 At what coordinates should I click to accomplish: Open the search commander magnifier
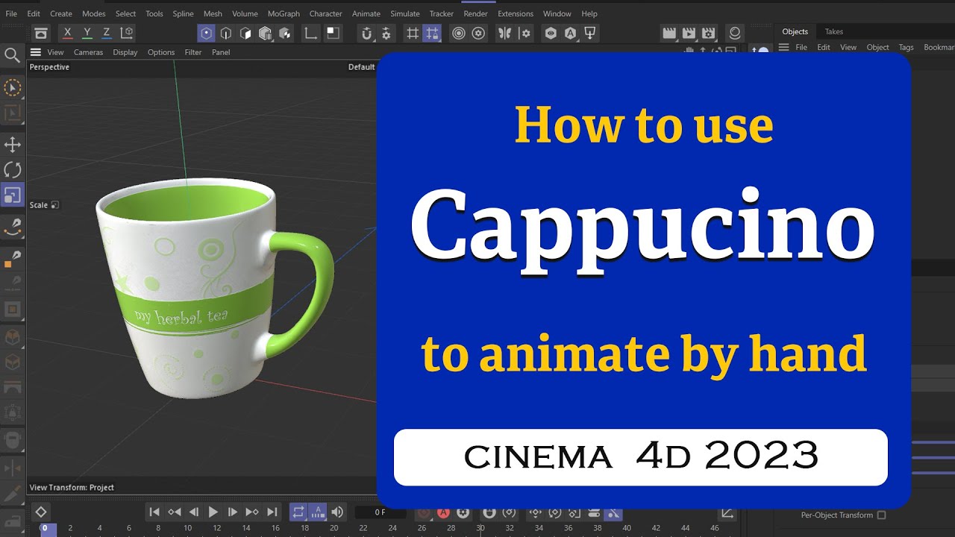point(12,55)
